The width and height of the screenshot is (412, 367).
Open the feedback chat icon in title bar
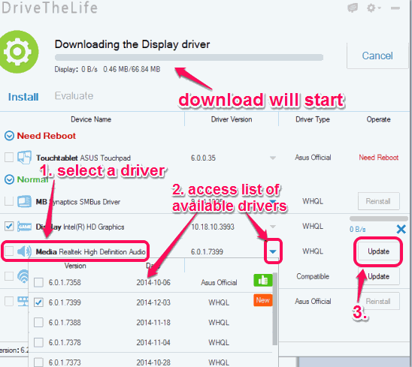pyautogui.click(x=353, y=8)
